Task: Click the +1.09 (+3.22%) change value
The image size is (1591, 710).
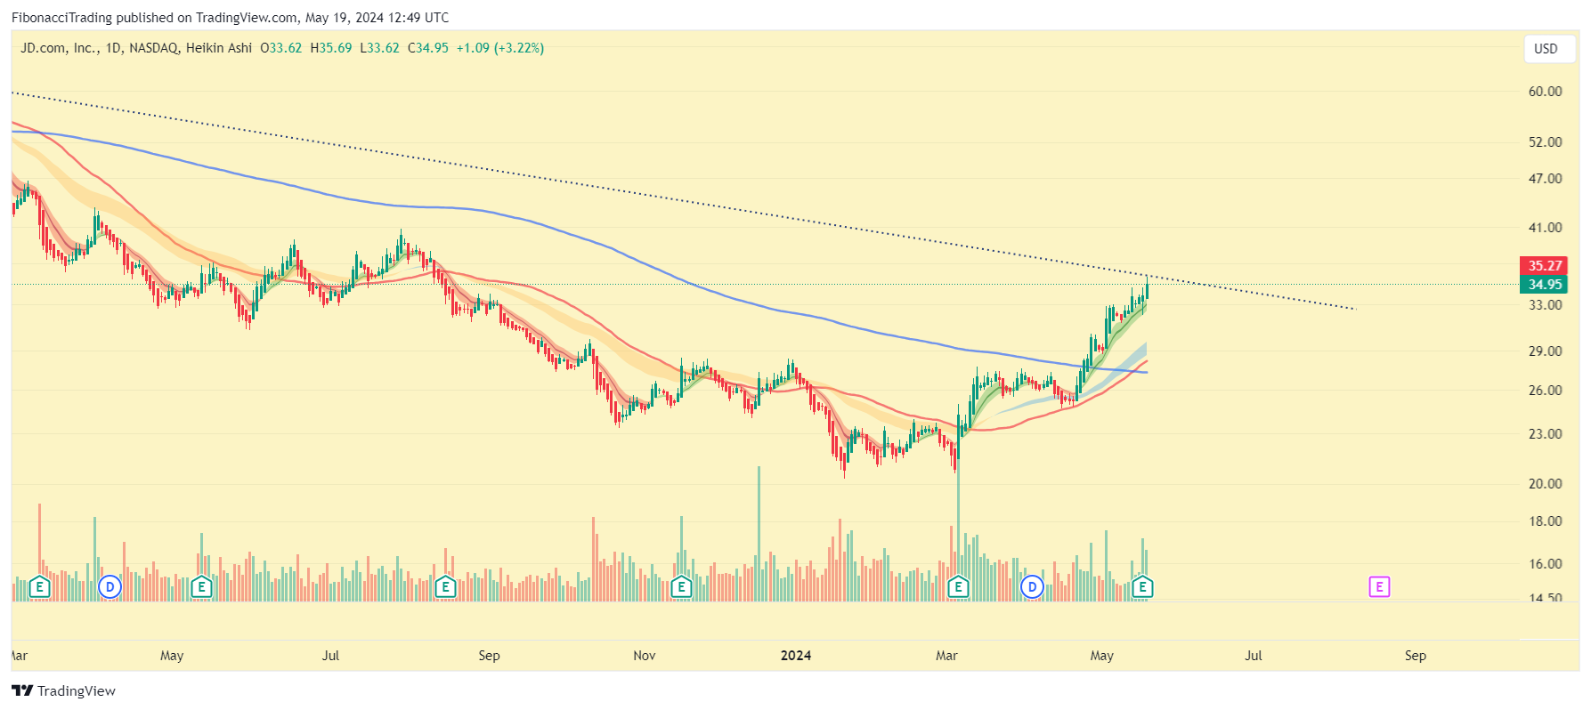Action: pos(499,48)
